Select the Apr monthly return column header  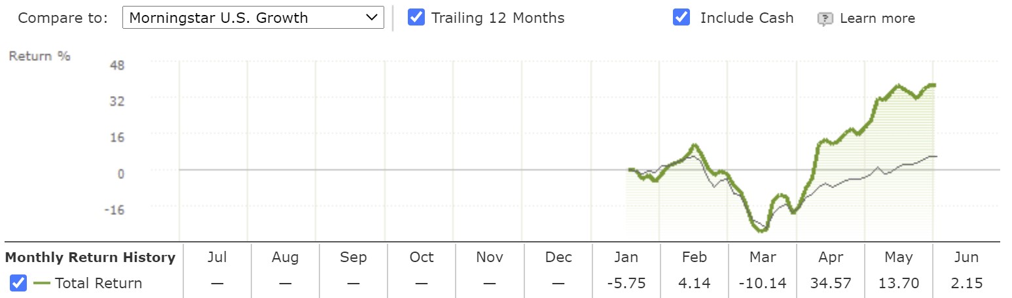[831, 257]
